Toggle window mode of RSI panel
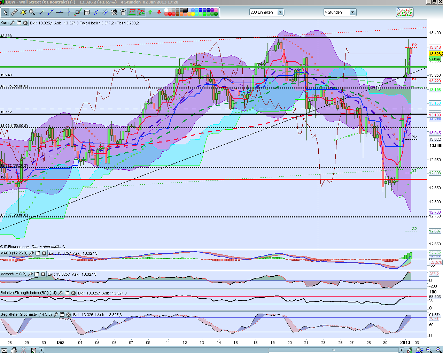This screenshot has height=353, width=443. coord(67,293)
